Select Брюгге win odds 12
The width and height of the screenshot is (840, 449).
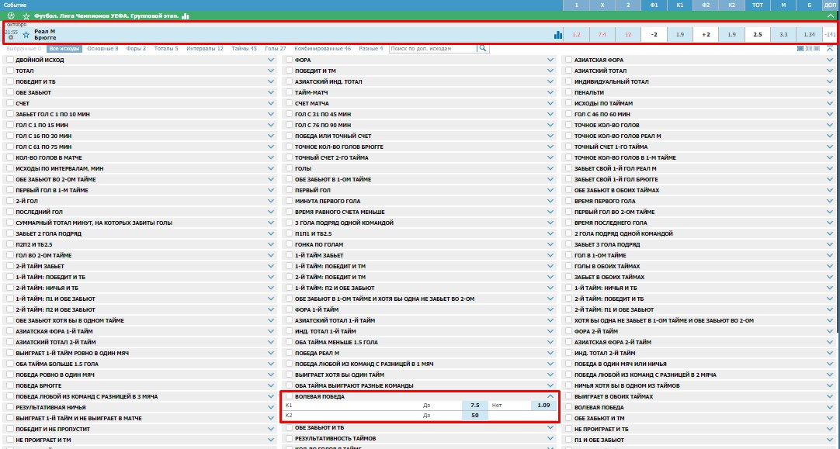click(628, 35)
